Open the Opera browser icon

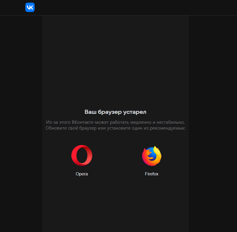point(82,156)
